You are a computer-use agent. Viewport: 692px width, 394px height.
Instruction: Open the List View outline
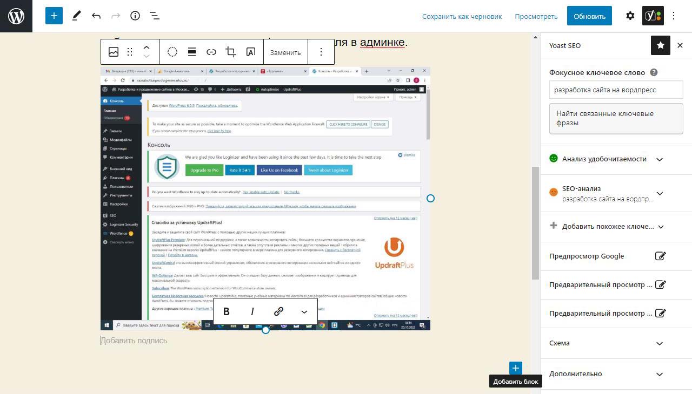pyautogui.click(x=155, y=16)
